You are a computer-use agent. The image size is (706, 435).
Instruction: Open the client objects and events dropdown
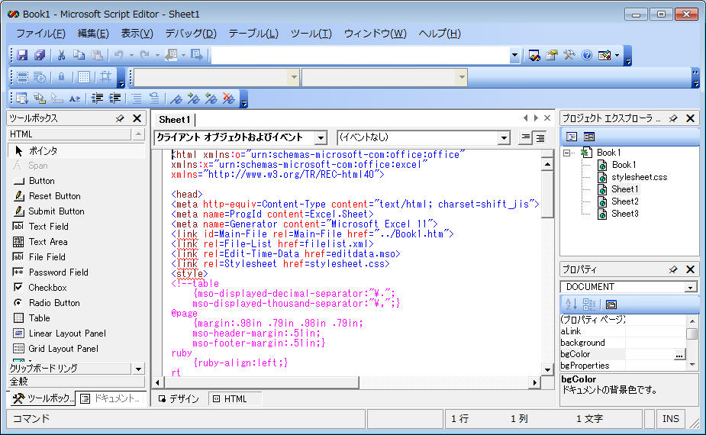tap(321, 138)
